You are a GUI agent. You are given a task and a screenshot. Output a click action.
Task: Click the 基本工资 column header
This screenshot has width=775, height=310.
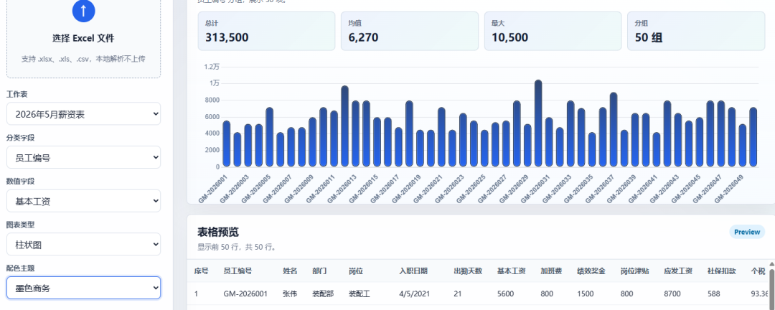click(x=512, y=271)
